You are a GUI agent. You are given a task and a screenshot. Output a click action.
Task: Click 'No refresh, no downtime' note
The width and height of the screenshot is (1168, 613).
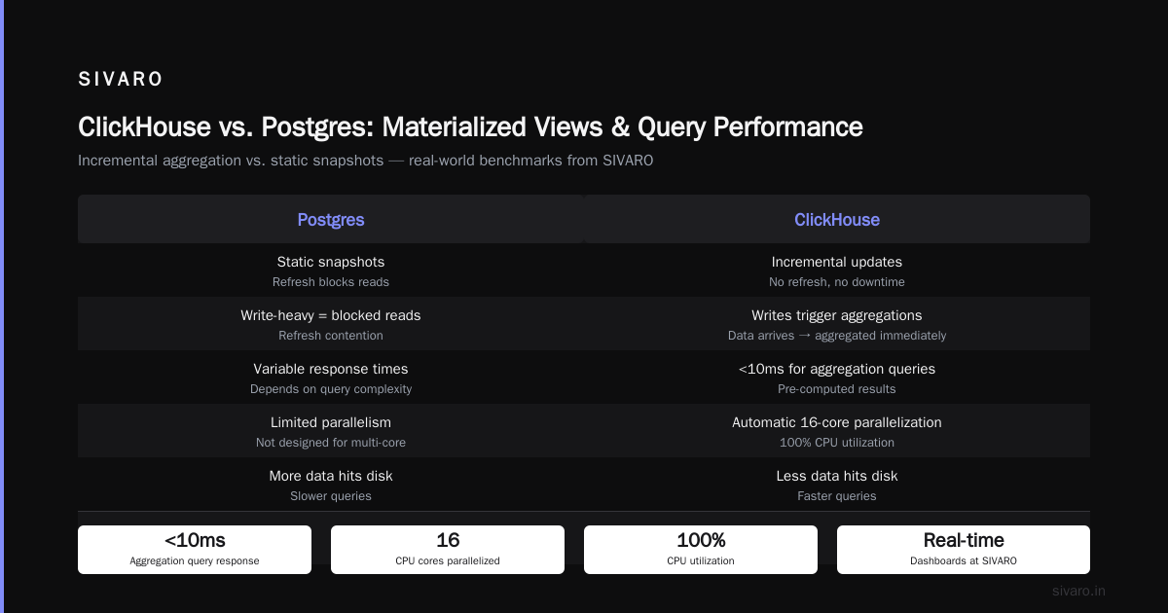coord(837,282)
